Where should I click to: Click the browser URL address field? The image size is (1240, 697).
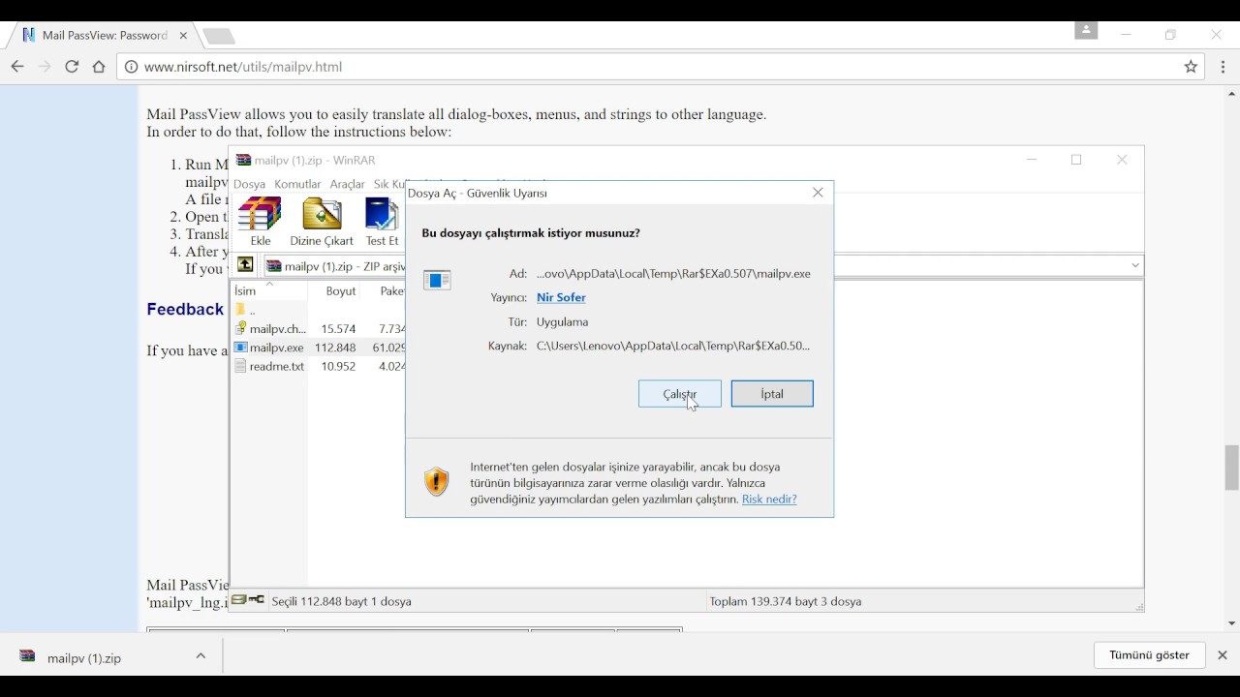click(x=661, y=67)
